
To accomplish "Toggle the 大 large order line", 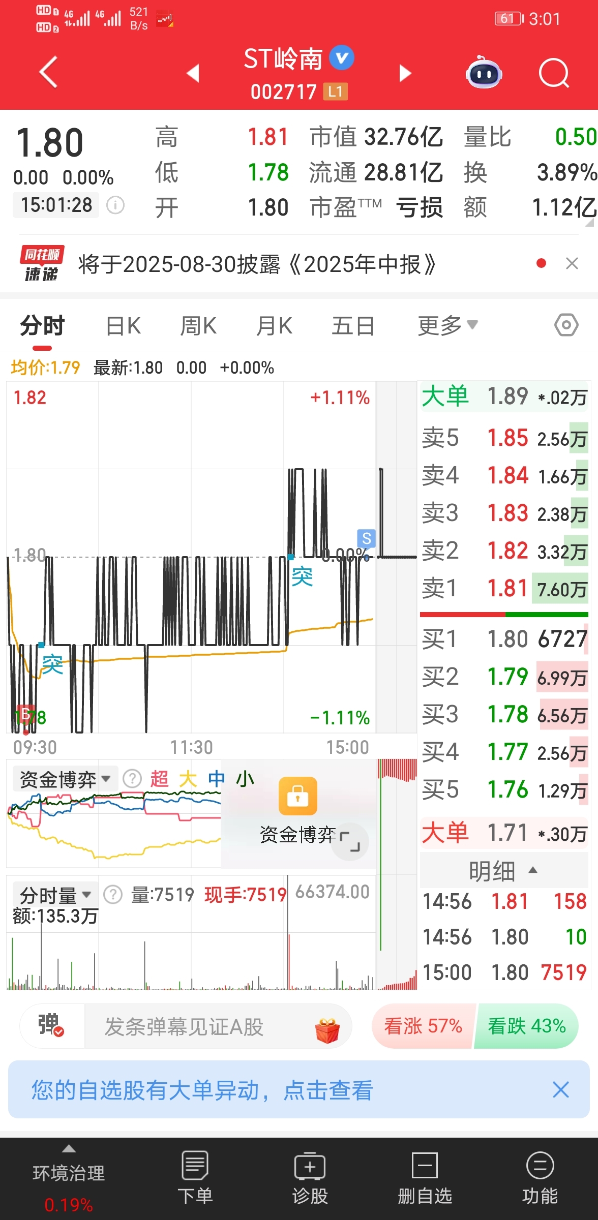I will click(x=188, y=779).
